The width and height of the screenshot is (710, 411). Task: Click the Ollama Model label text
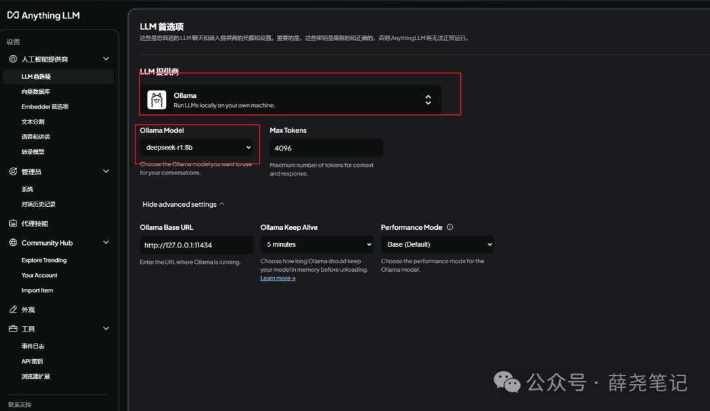click(x=162, y=130)
